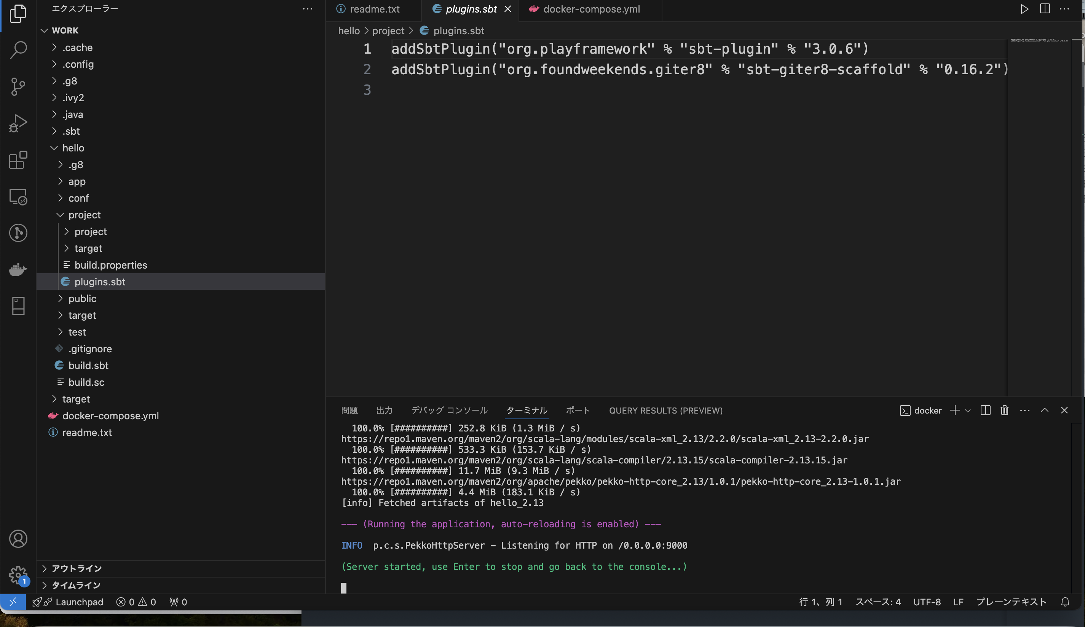This screenshot has height=627, width=1085.
Task: Change LF end of line sequence
Action: coord(958,602)
